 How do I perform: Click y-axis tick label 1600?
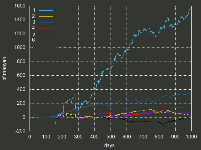click(x=20, y=6)
